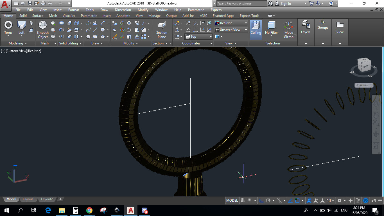This screenshot has width=384, height=216.
Task: Open the Realistic visual style dropdown
Action: [x=231, y=23]
